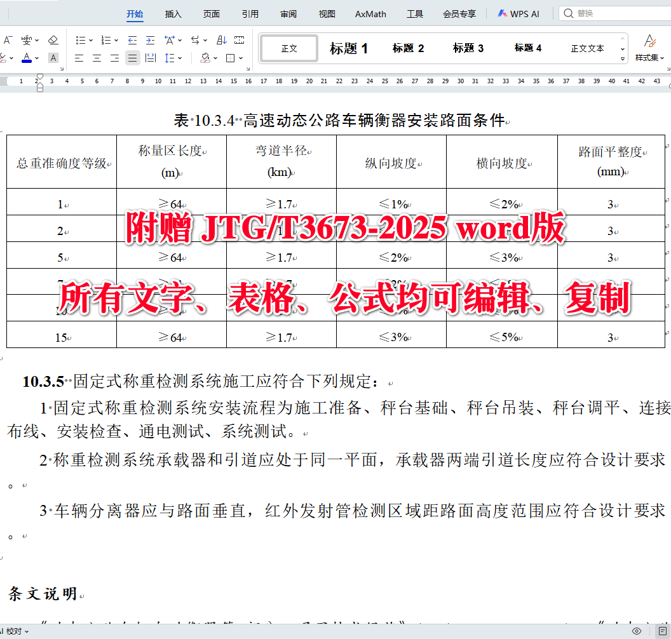Open the AxMath menu tab
This screenshot has height=639, width=671.
click(370, 13)
